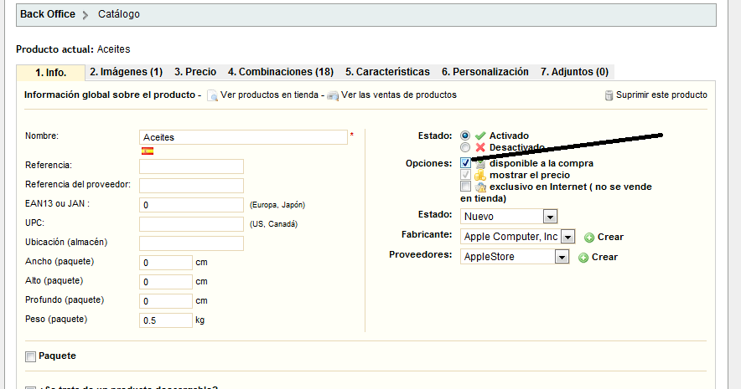This screenshot has height=389, width=741.
Task: Select the Desactivado radio button
Action: (x=465, y=147)
